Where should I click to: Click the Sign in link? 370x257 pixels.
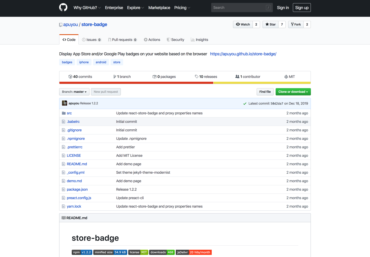283,8
